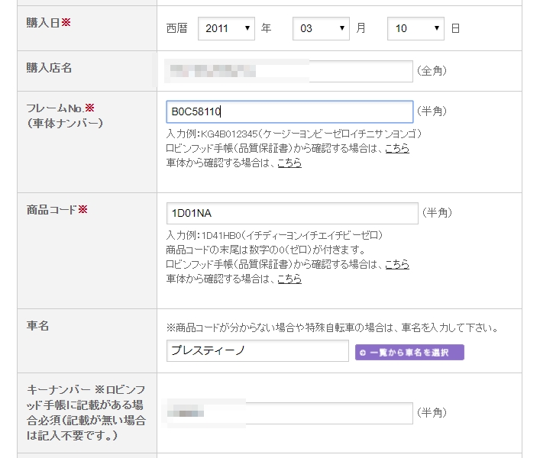Open こちら link for frame number warranty booklet
540x458 pixels.
coord(396,148)
